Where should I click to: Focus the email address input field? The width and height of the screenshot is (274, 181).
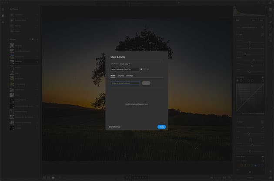(125, 83)
